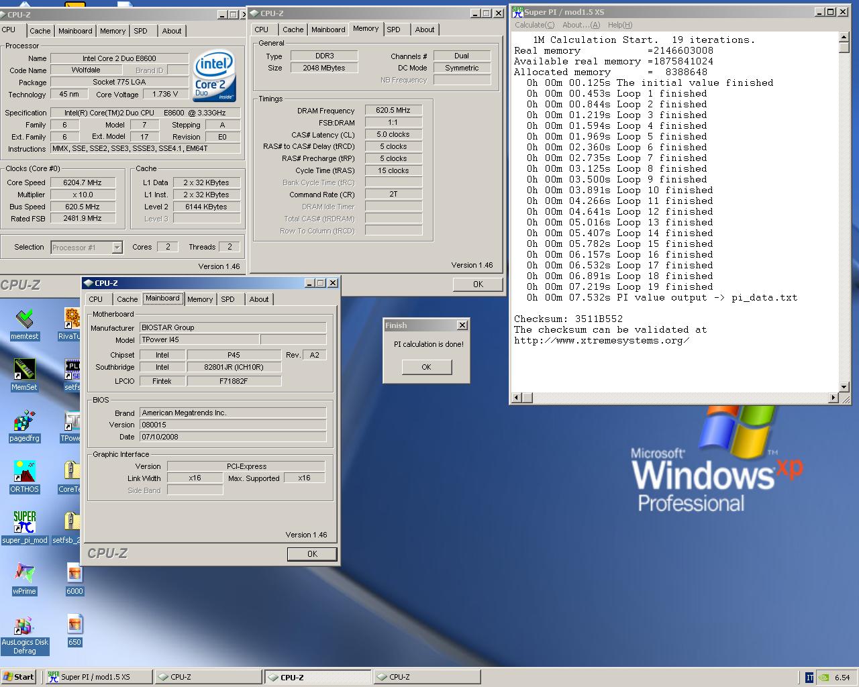The image size is (859, 687).
Task: Click the xtremesystems.org URL text
Action: coord(601,340)
